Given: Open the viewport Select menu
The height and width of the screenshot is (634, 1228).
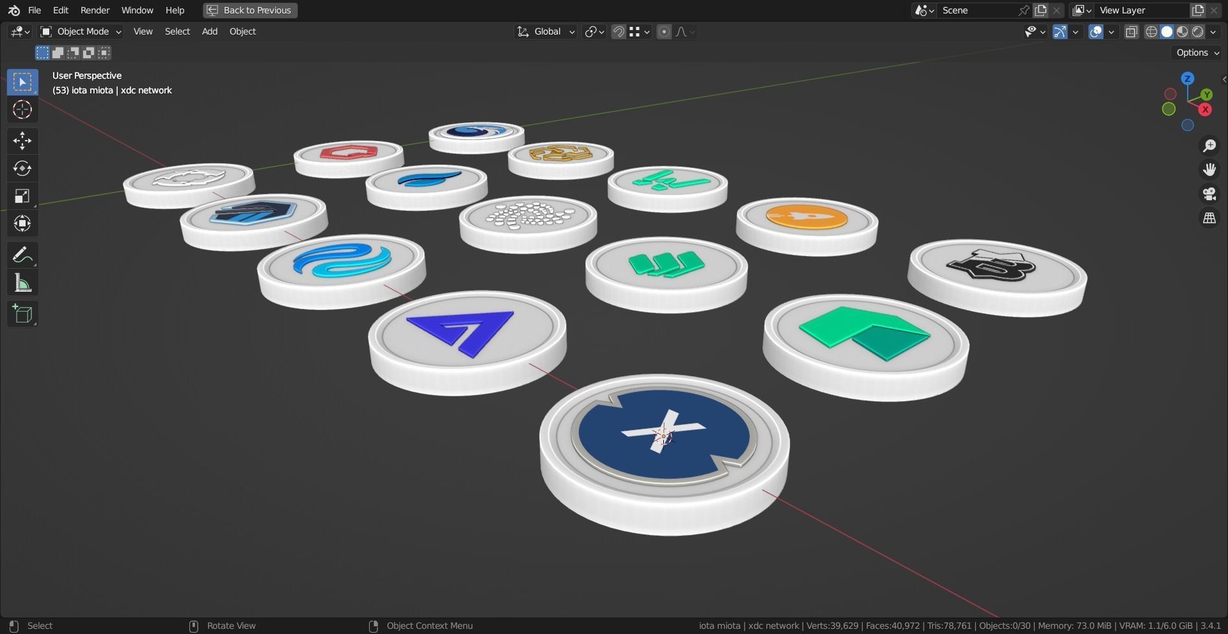Looking at the screenshot, I should (x=177, y=31).
